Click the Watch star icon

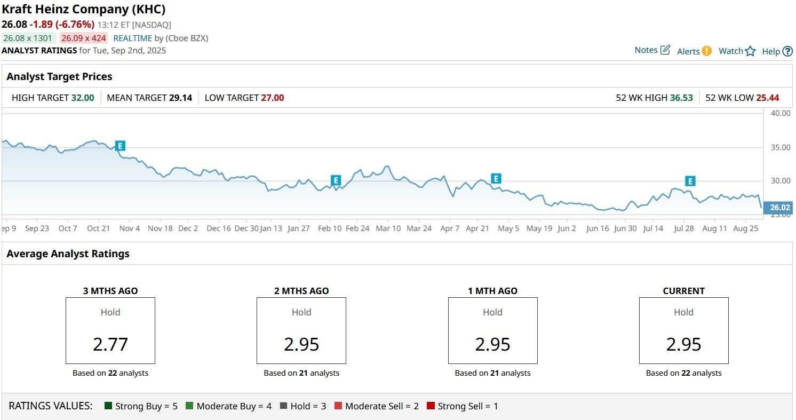click(751, 51)
